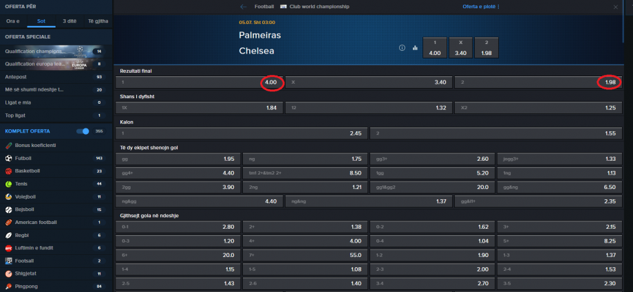Select header odds button 2 at 1.98
The width and height of the screenshot is (633, 292).
point(486,47)
